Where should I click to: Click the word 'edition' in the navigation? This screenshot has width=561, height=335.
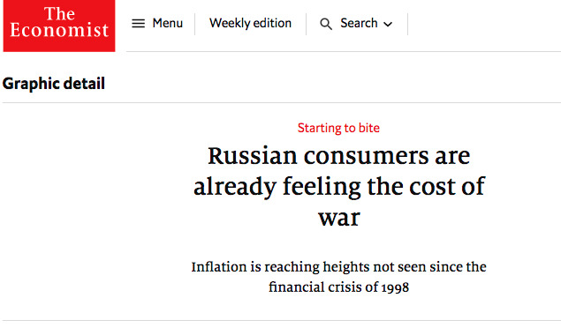click(x=272, y=23)
